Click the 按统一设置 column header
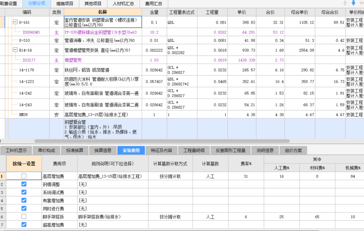Image resolution: width=364 pixels, height=231 pixels. click(x=24, y=164)
